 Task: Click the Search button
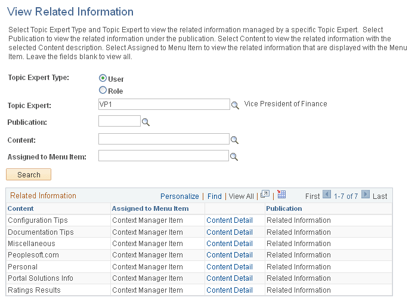pyautogui.click(x=29, y=175)
